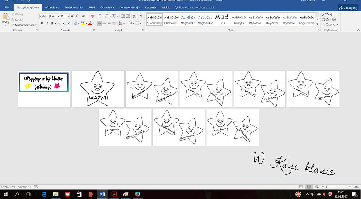
Task: Open the font size dropdown showing 11
Action: pyautogui.click(x=68, y=16)
